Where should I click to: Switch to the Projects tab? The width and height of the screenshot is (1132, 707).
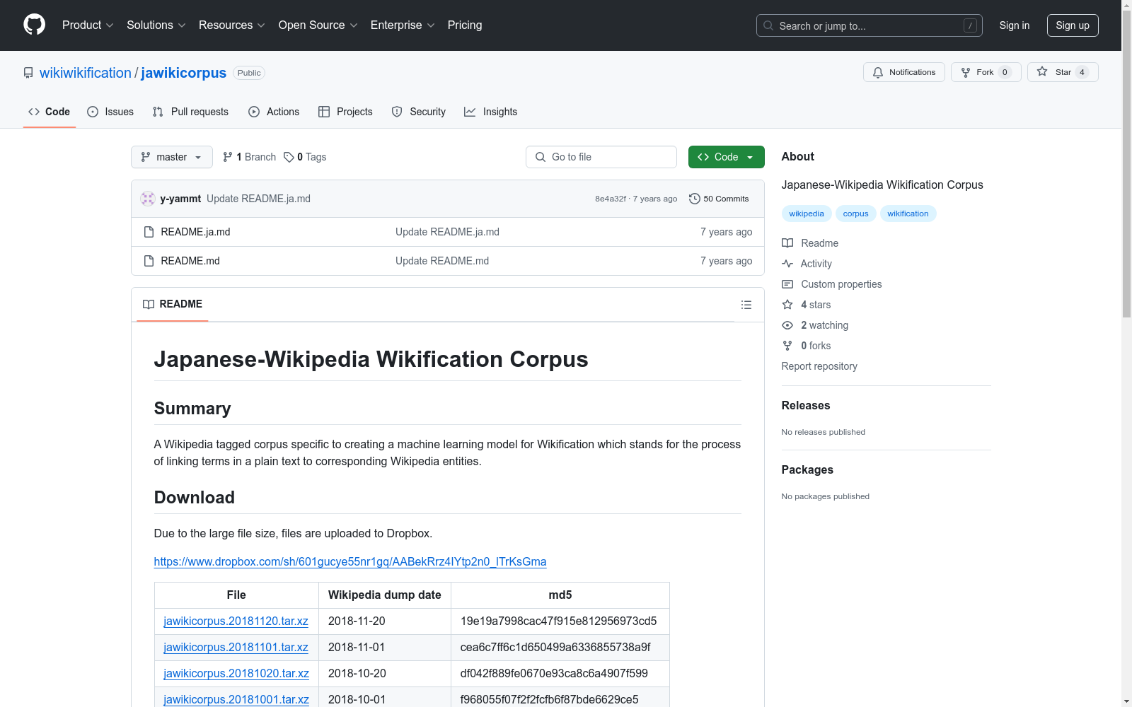coord(345,112)
